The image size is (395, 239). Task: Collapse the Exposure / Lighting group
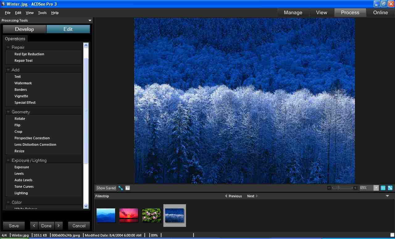tap(7, 160)
